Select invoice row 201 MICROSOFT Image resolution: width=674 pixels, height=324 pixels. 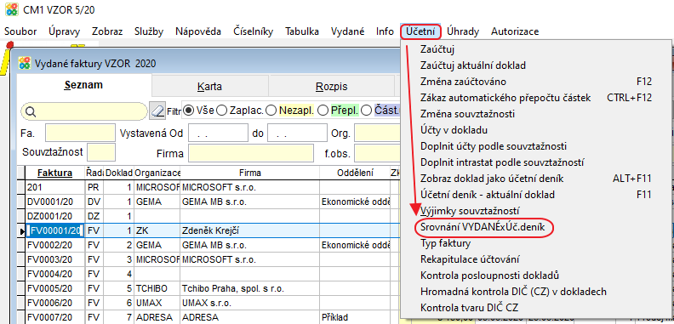208,188
